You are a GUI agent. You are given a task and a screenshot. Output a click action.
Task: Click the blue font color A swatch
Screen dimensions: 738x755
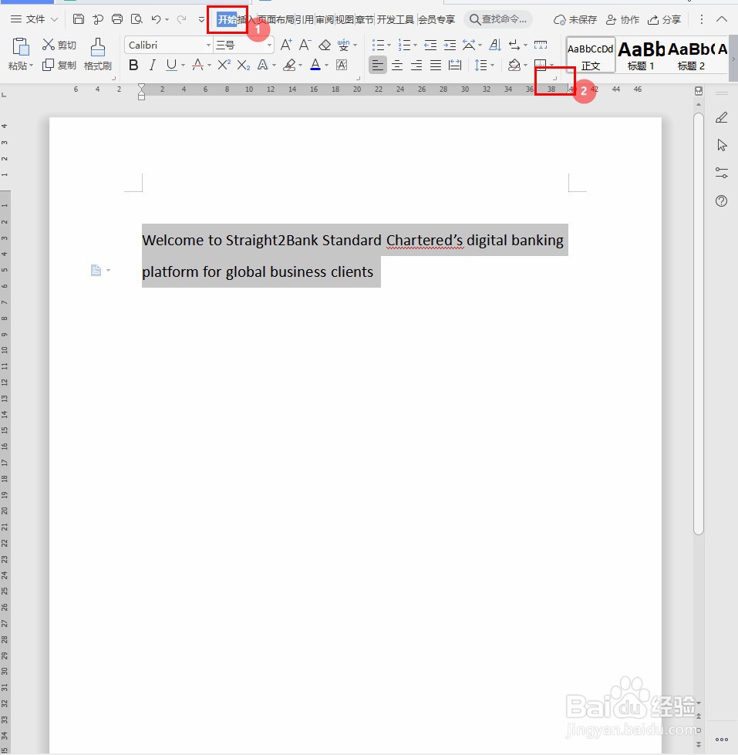315,65
